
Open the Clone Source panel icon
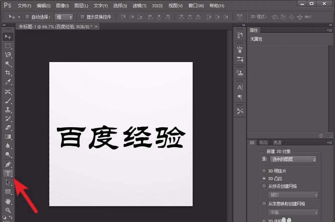[240, 73]
